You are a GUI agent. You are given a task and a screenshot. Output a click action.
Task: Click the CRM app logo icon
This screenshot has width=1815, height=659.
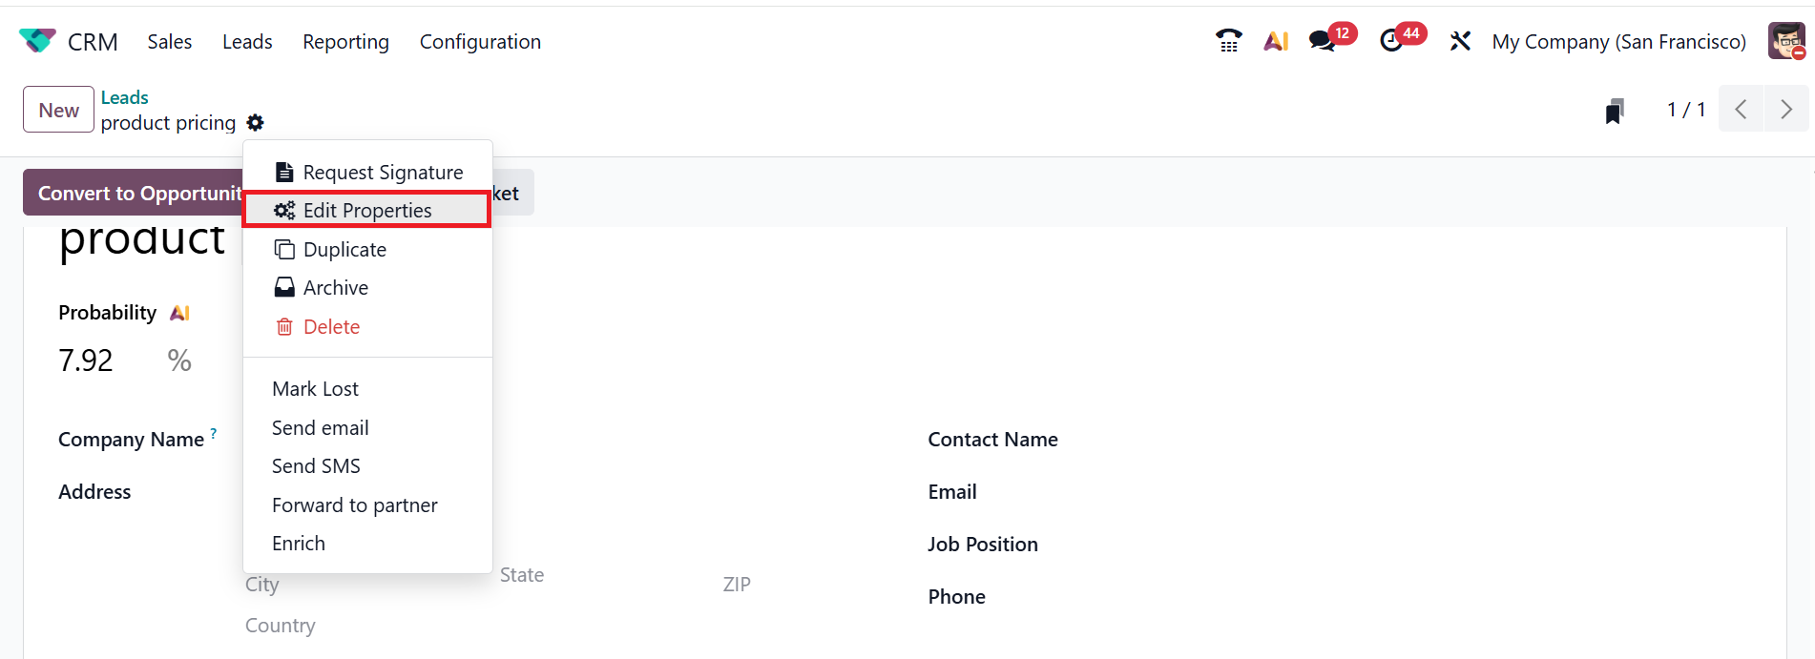[37, 41]
